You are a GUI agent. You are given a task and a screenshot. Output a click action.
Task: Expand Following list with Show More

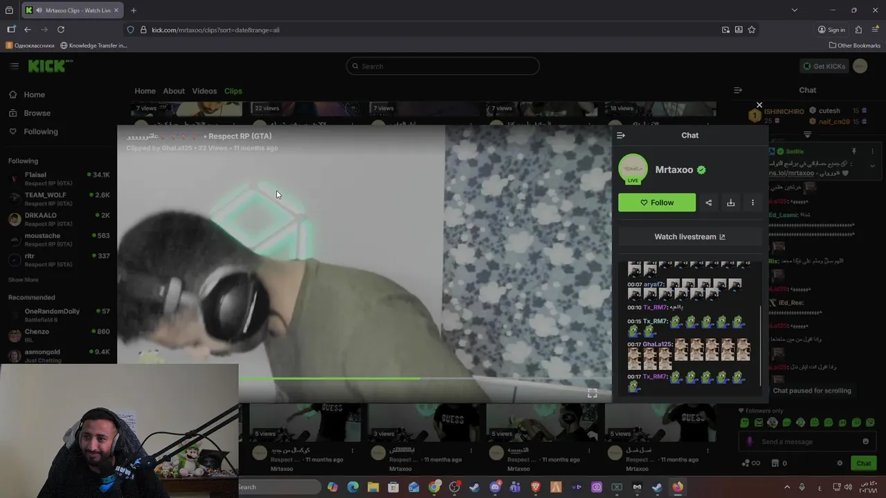23,279
